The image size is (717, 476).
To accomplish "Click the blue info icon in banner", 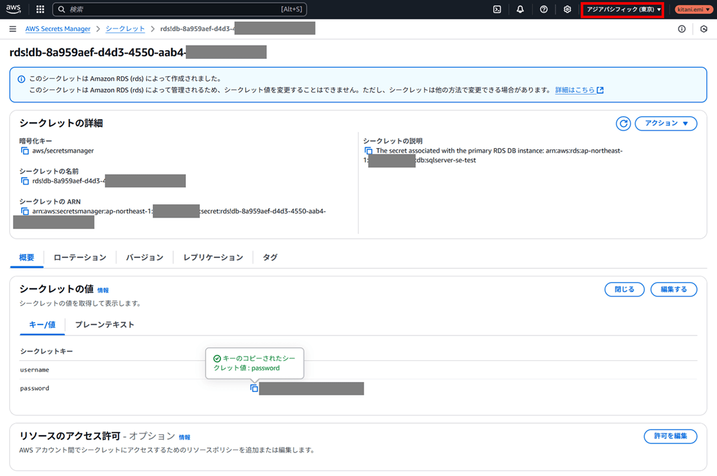I will click(21, 79).
